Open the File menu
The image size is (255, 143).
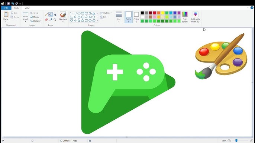(x=6, y=8)
